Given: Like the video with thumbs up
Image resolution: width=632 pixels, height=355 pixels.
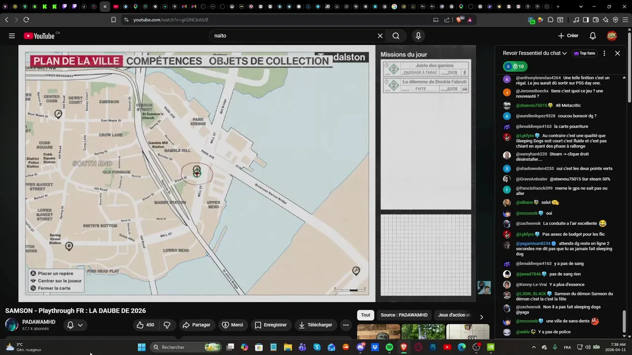Looking at the screenshot, I should 145,325.
